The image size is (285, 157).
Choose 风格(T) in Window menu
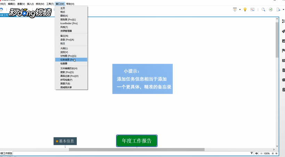(71, 27)
